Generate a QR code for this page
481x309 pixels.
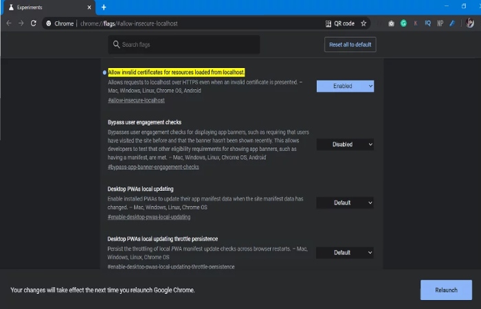(340, 23)
